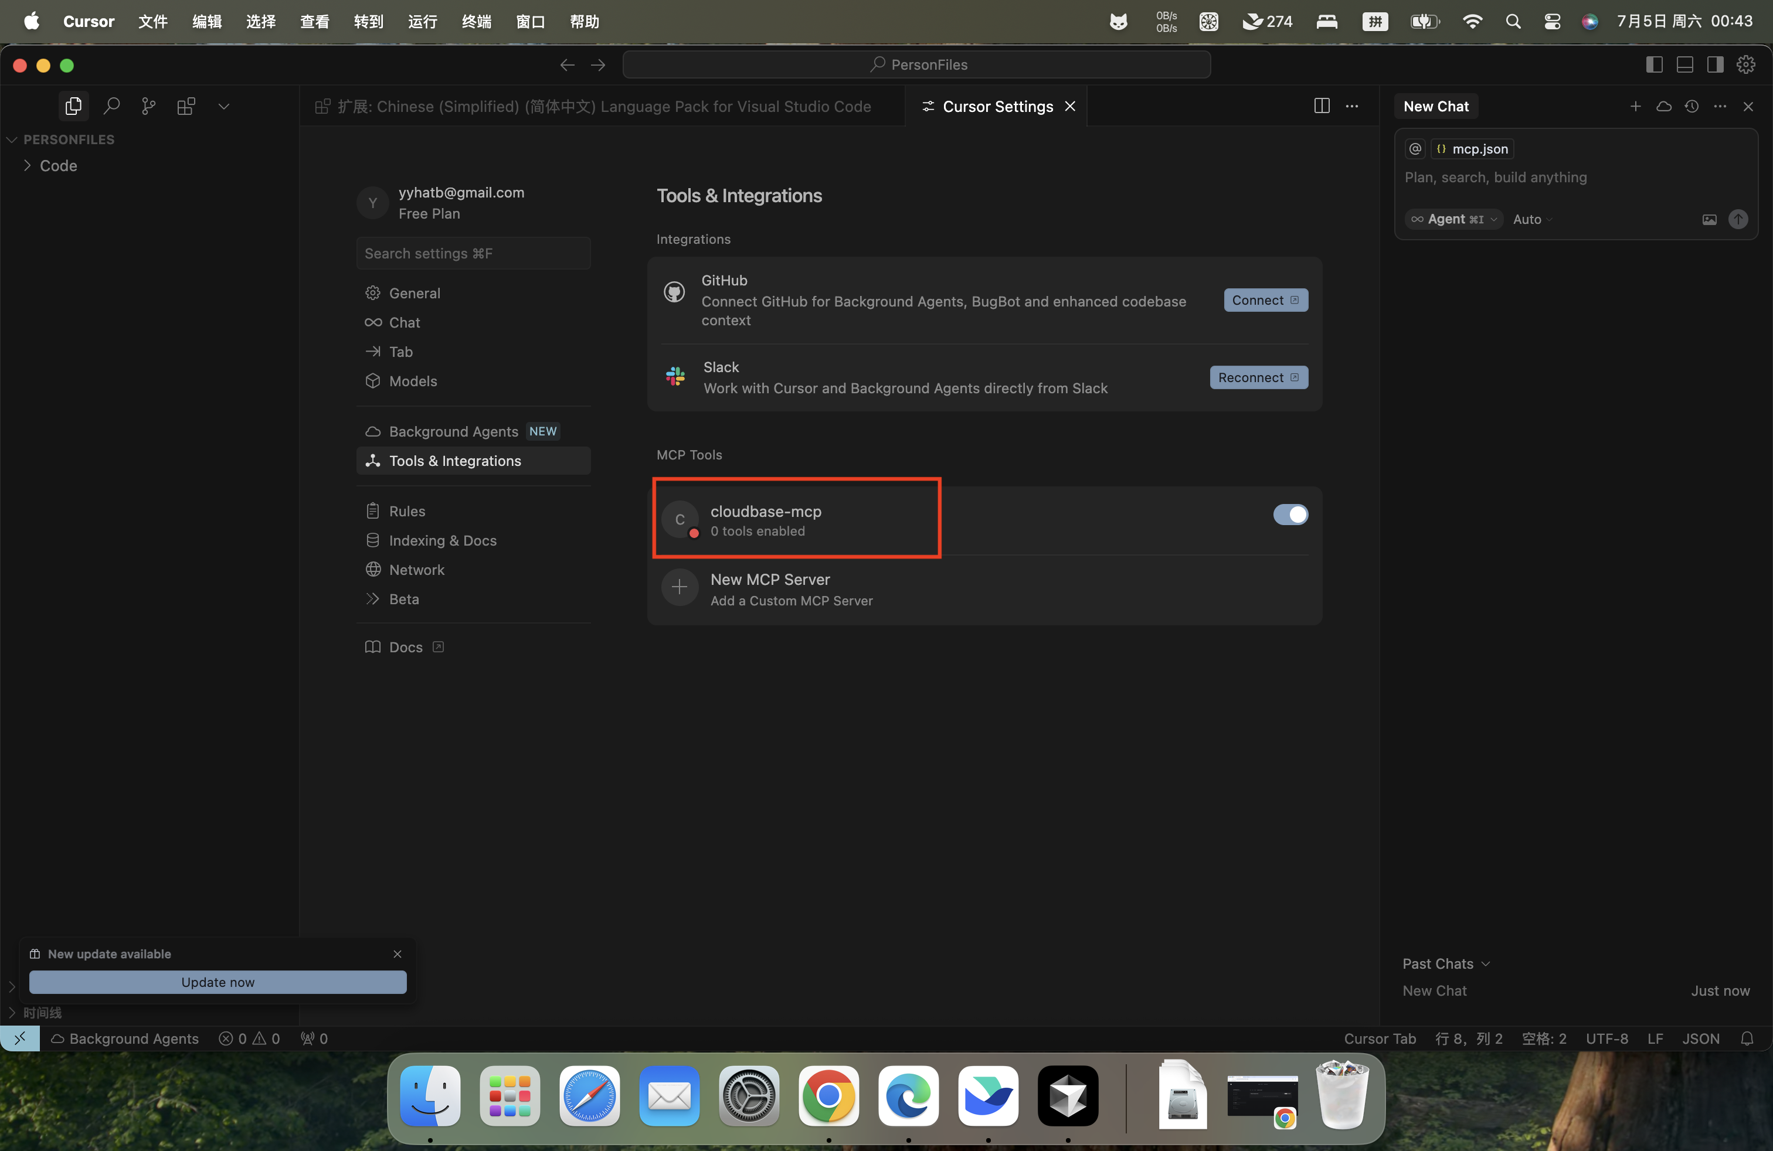Close the chat panel
The image size is (1773, 1151).
coord(1748,107)
